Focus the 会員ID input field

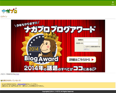[91, 40]
